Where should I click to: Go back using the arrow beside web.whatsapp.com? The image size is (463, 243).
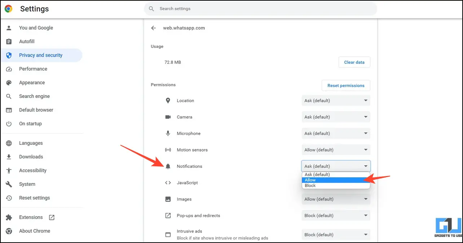(x=154, y=28)
